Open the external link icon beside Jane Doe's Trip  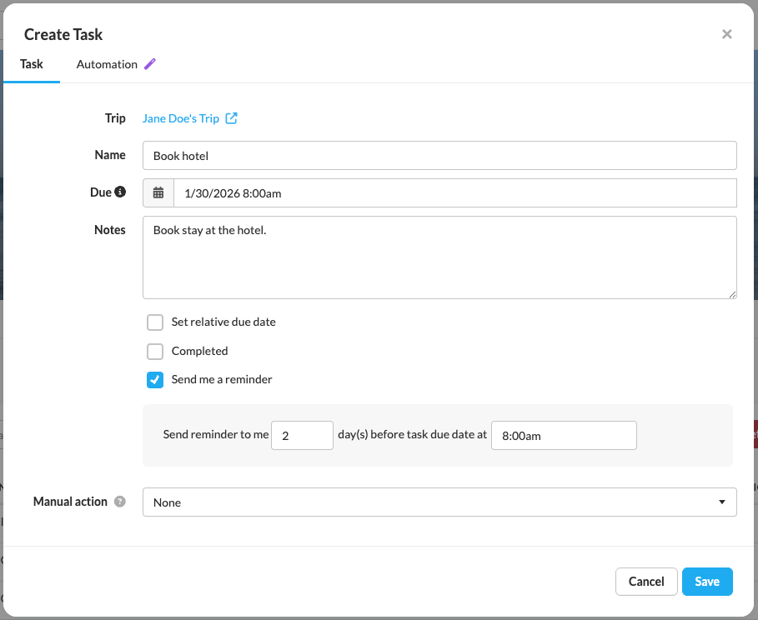click(x=232, y=118)
